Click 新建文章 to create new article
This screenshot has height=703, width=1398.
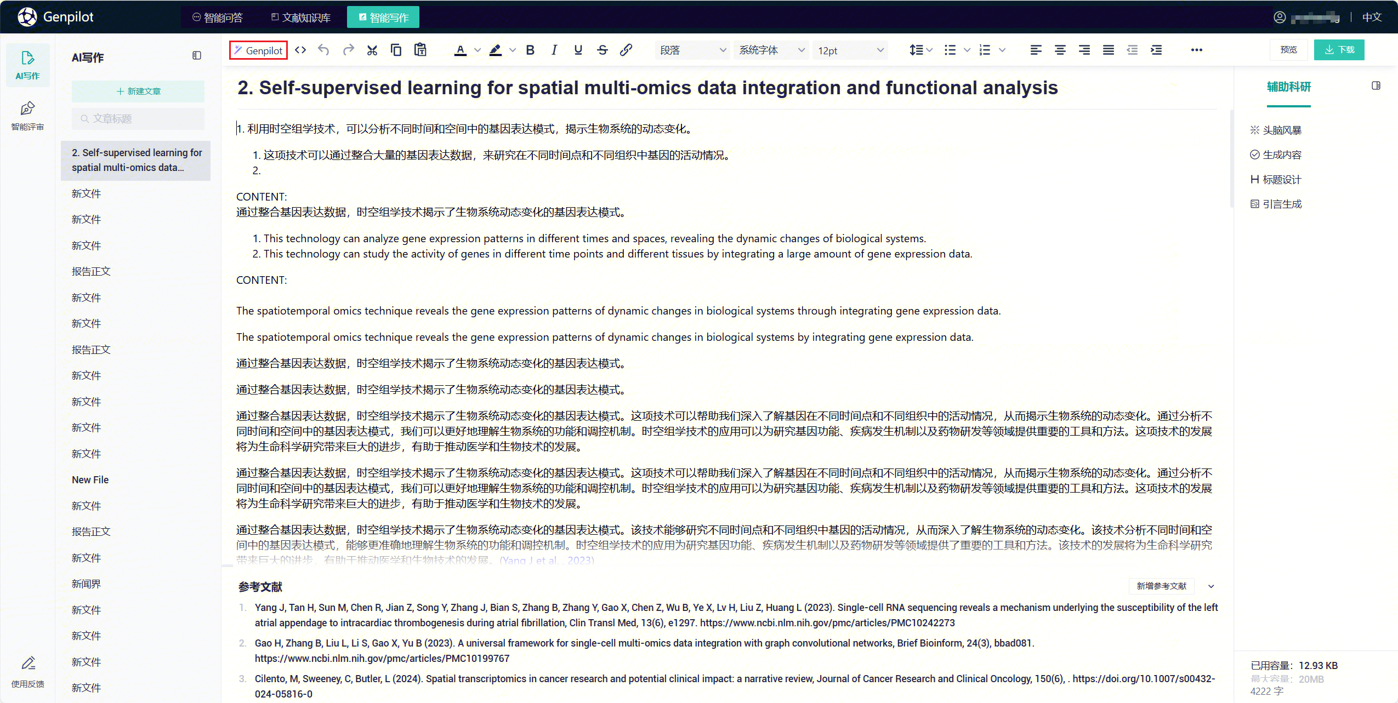138,92
